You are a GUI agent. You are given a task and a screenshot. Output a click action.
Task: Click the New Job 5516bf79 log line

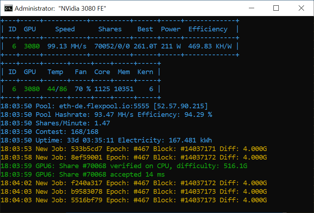(x=134, y=200)
